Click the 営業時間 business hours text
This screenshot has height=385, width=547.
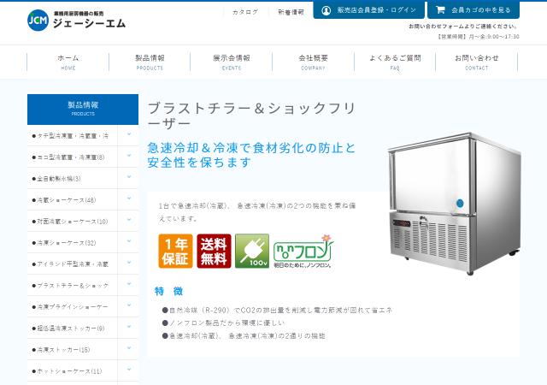tap(478, 36)
